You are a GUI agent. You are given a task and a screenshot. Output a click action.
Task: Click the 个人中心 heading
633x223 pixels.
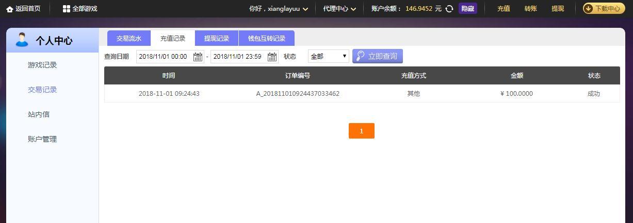pyautogui.click(x=54, y=41)
